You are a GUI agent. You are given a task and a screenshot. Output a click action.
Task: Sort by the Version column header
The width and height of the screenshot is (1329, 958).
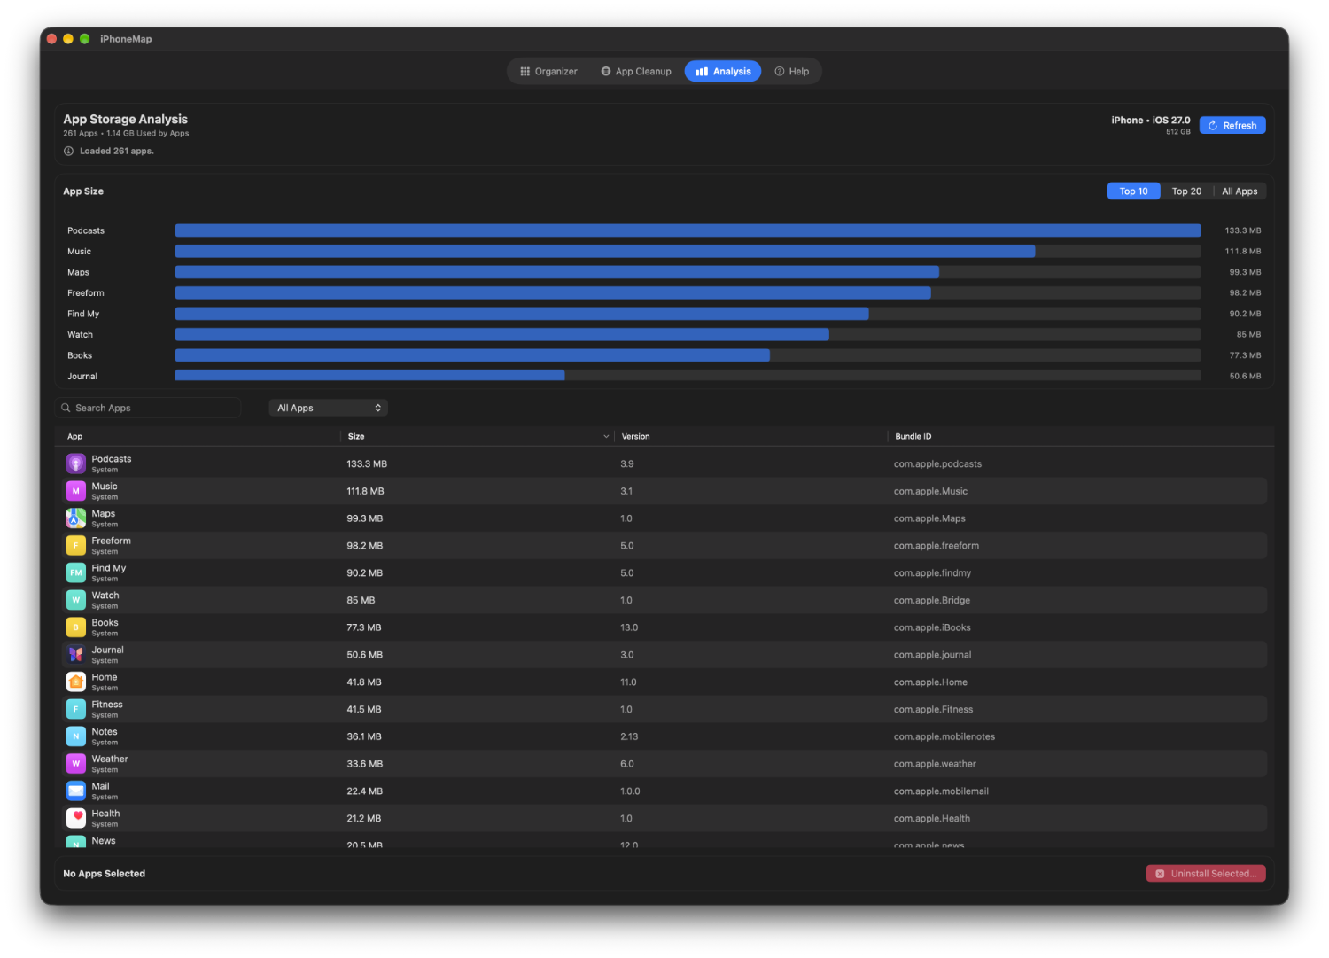pos(751,436)
